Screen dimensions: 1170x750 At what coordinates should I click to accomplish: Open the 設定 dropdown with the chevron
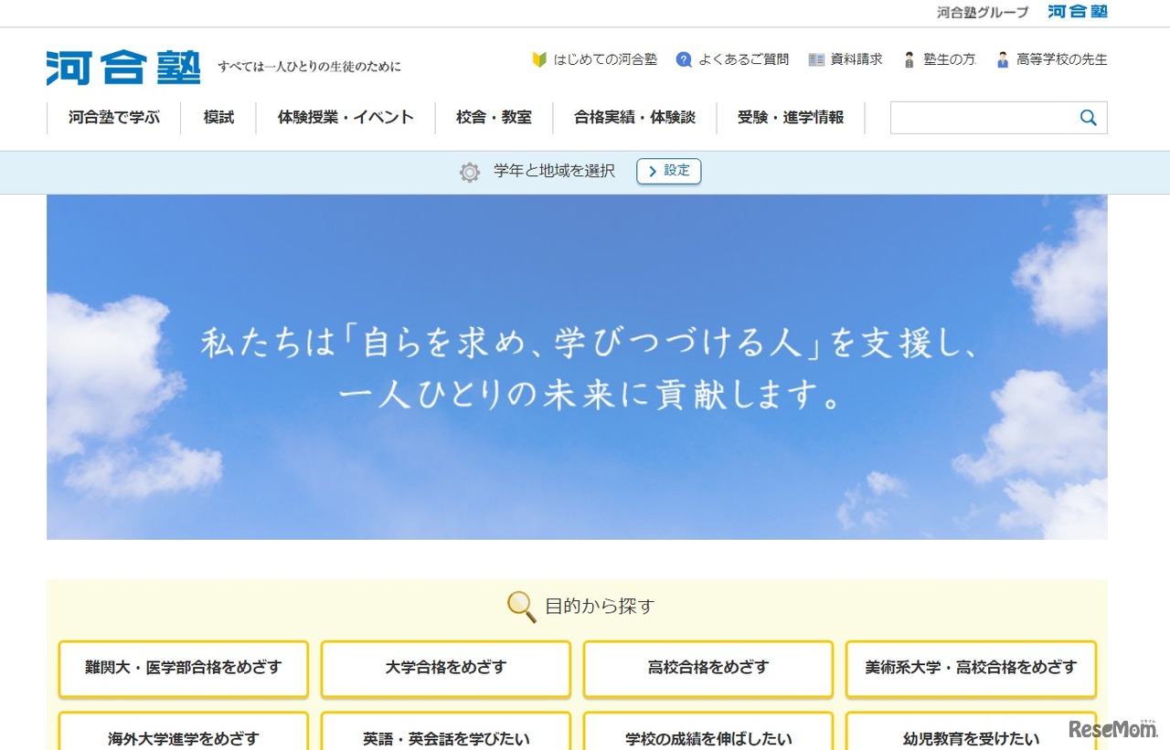pos(668,171)
